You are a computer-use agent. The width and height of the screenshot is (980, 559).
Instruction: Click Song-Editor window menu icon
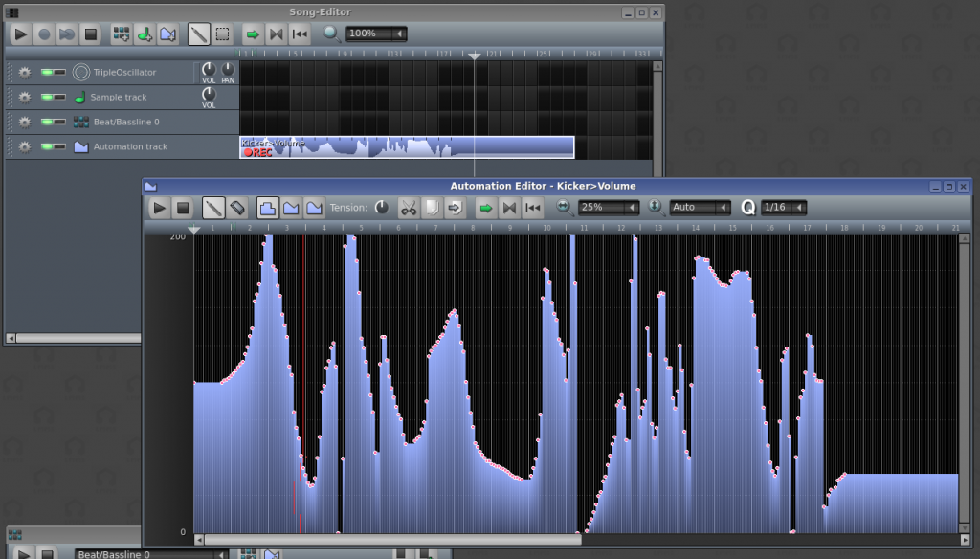(11, 12)
